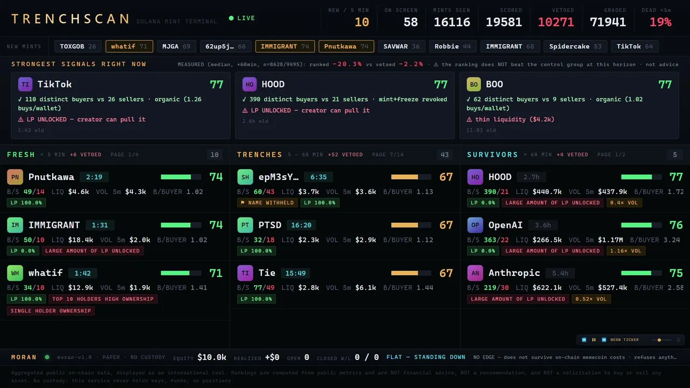Click the DEAD <5m value 19%
This screenshot has width=690, height=388.
point(660,22)
